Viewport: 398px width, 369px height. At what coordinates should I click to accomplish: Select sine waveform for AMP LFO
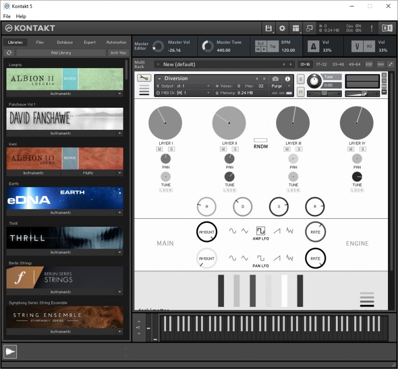[232, 231]
